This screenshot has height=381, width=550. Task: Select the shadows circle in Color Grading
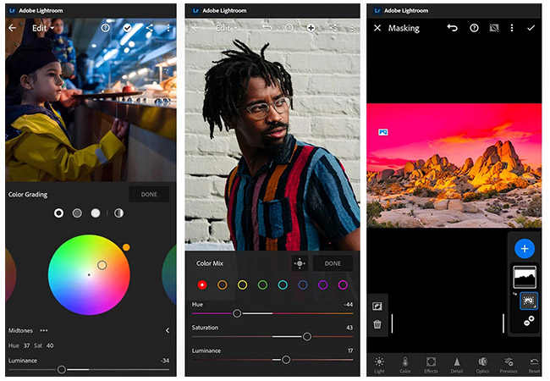point(58,213)
